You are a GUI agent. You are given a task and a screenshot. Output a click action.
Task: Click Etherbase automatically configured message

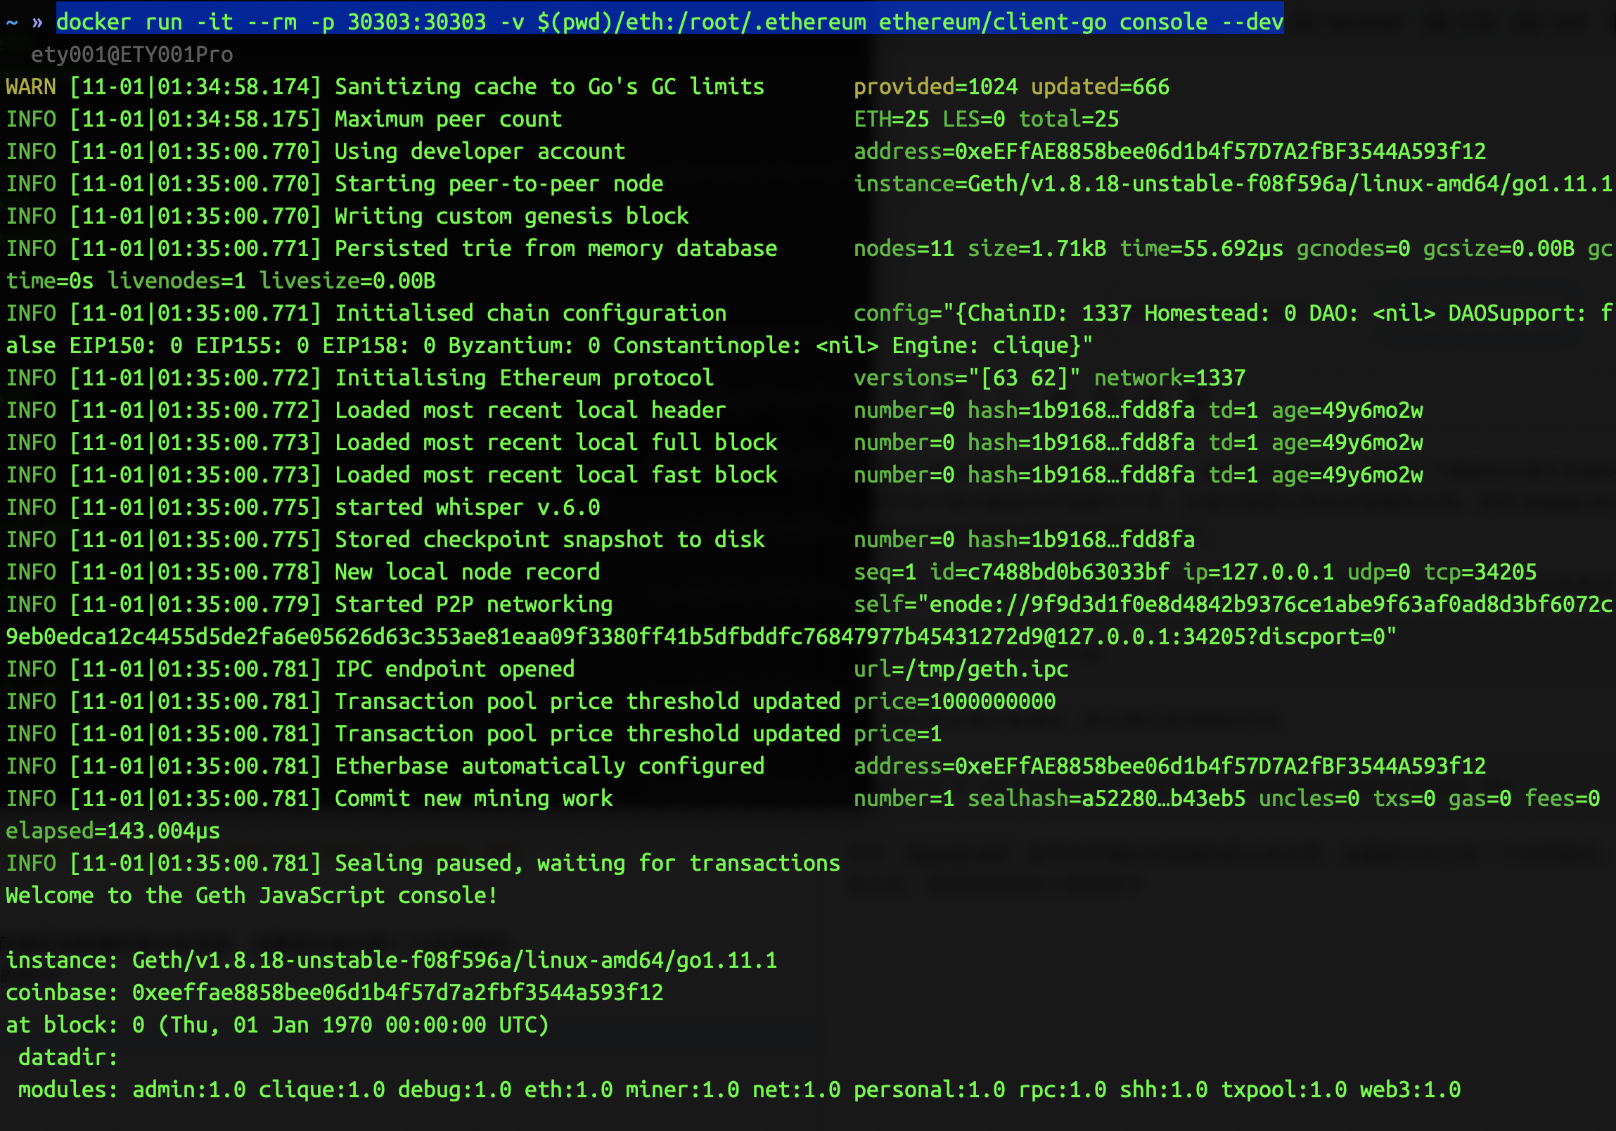coord(550,767)
